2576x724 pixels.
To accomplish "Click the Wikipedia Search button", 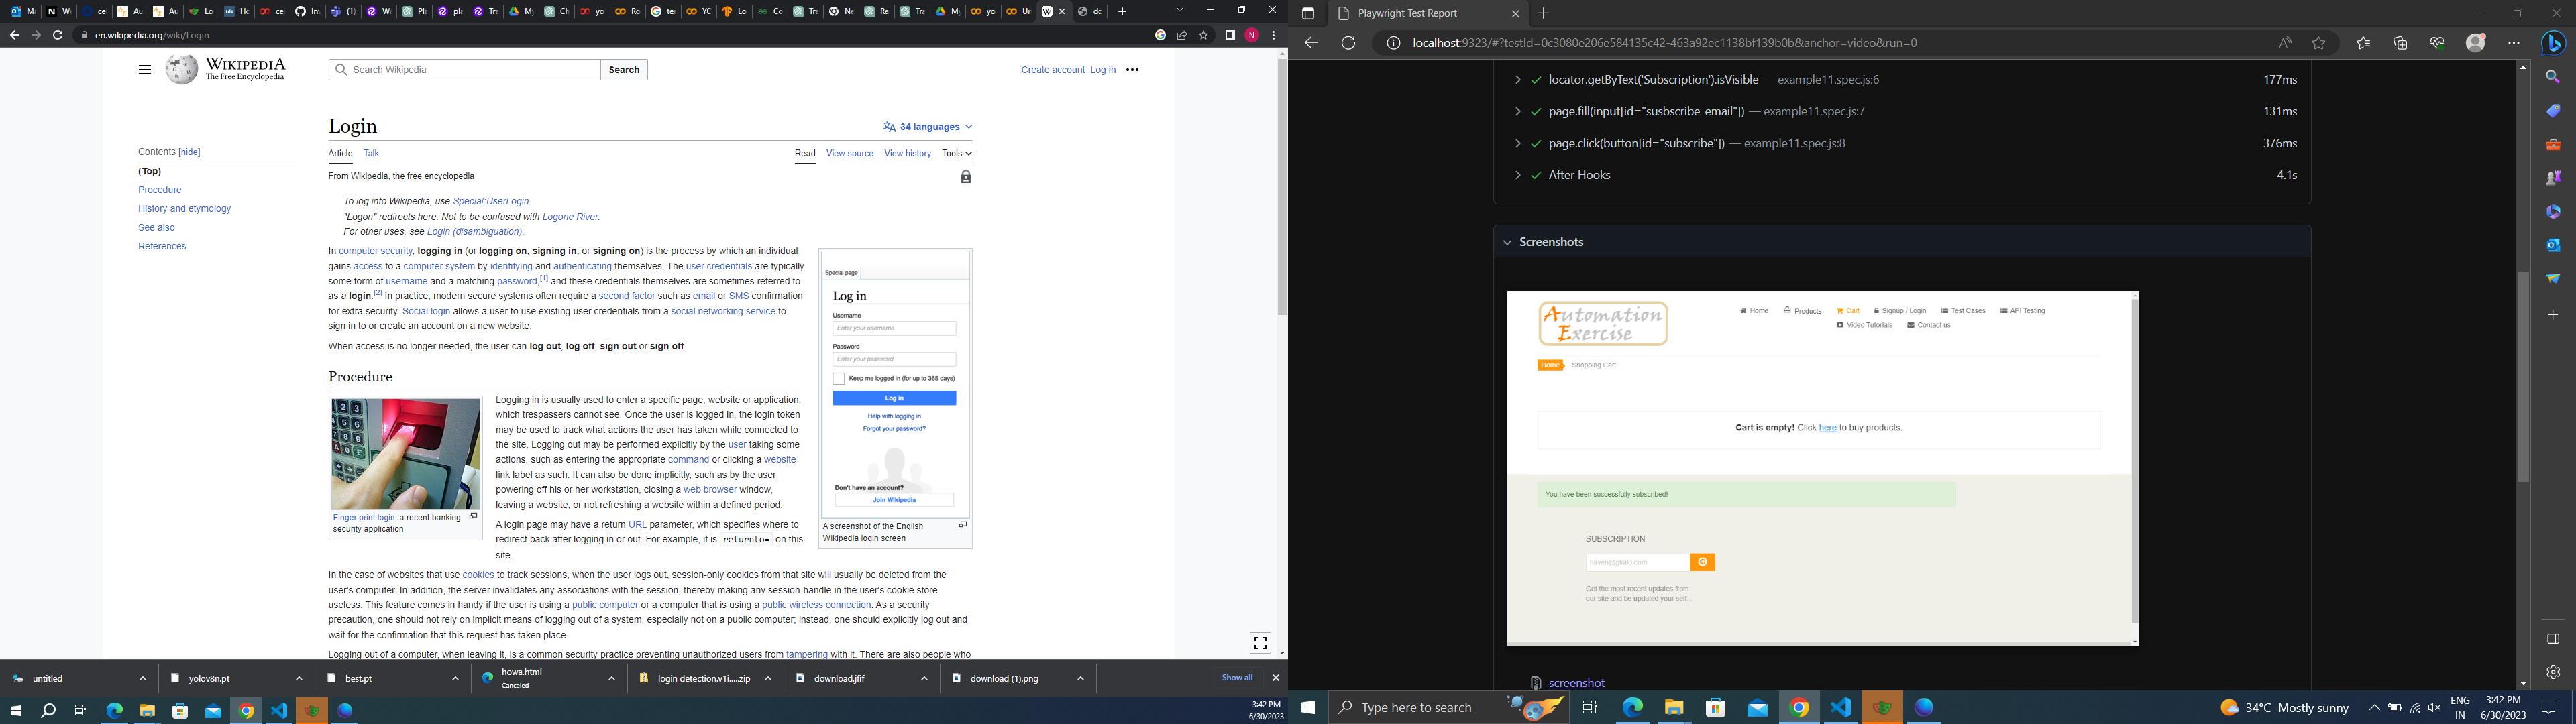I will 624,70.
